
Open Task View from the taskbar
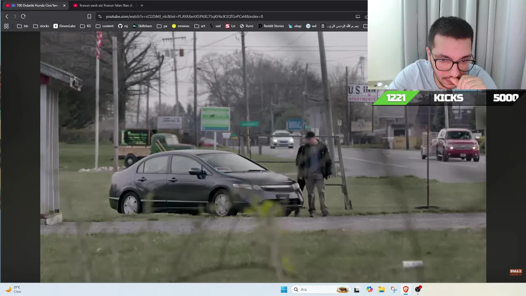[x=357, y=289]
